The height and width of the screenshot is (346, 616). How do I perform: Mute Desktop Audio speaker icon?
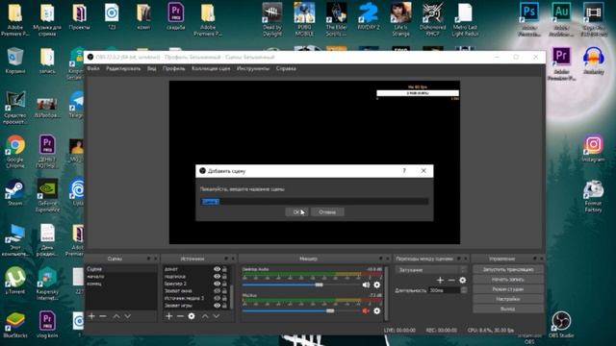366,284
